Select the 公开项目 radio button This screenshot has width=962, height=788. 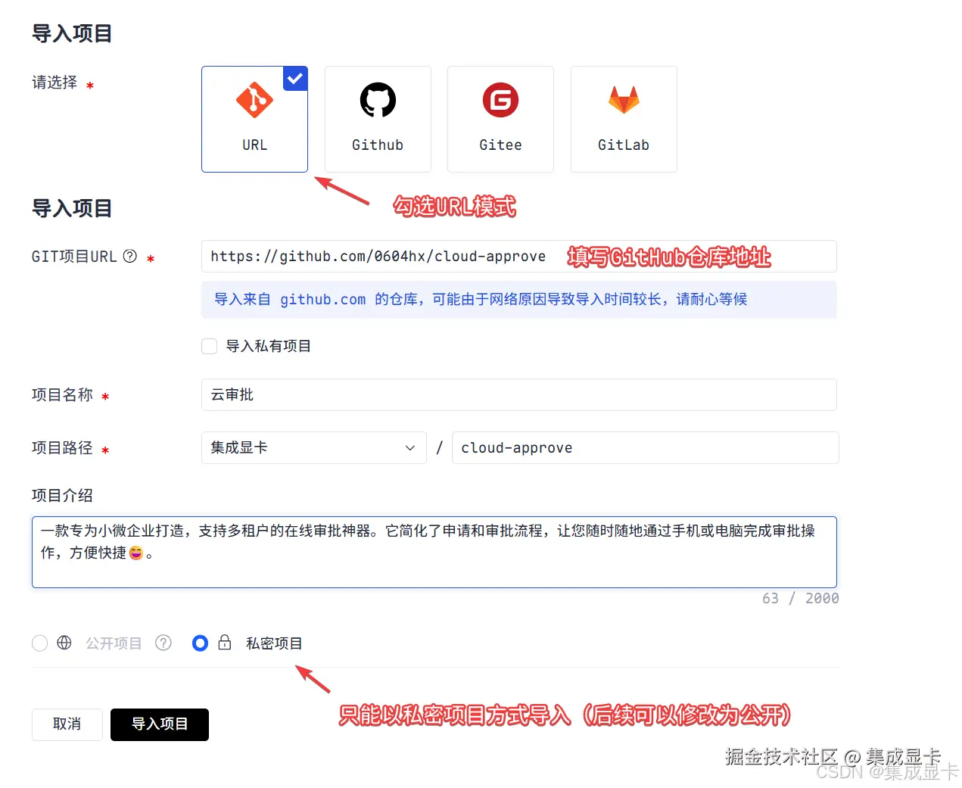[x=40, y=643]
